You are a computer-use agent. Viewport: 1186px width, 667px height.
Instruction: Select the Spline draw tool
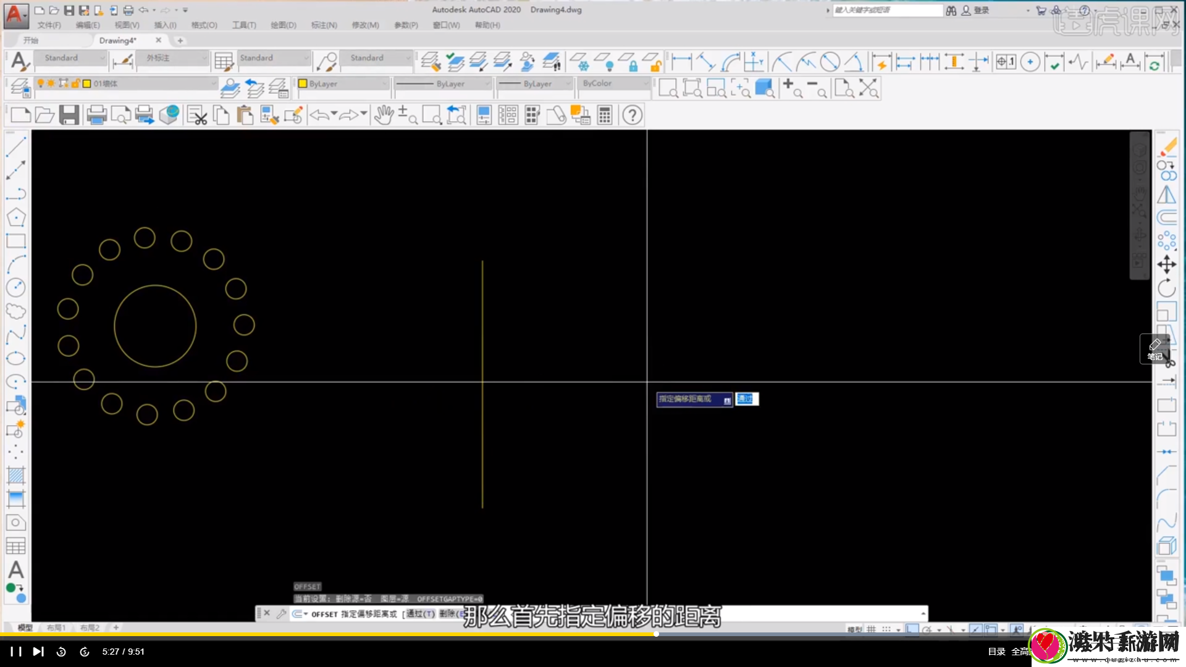click(16, 334)
